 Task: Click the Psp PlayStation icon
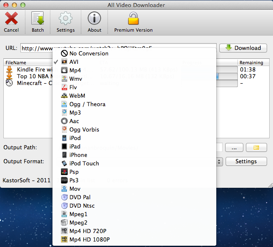click(x=64, y=172)
